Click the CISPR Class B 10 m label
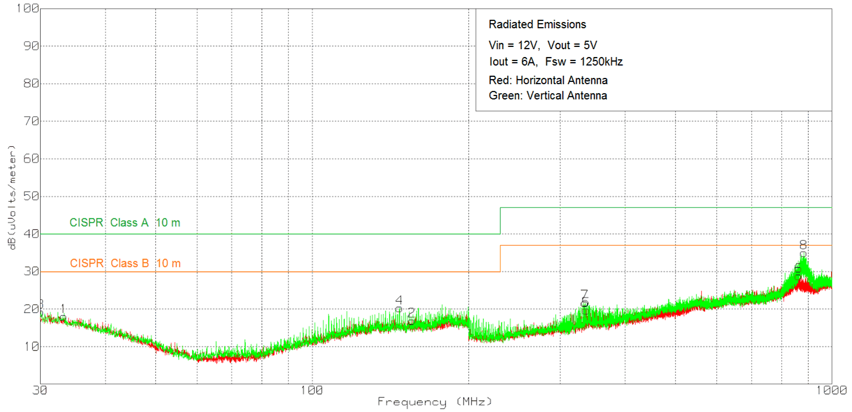The width and height of the screenshot is (852, 412). [x=124, y=263]
